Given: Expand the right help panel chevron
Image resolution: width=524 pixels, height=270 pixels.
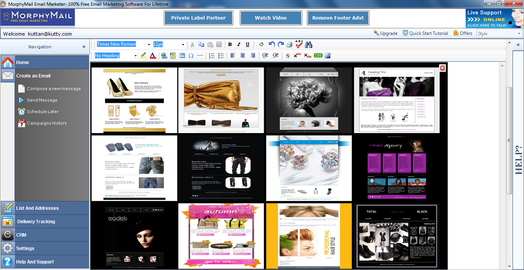Looking at the screenshot, I should (518, 45).
